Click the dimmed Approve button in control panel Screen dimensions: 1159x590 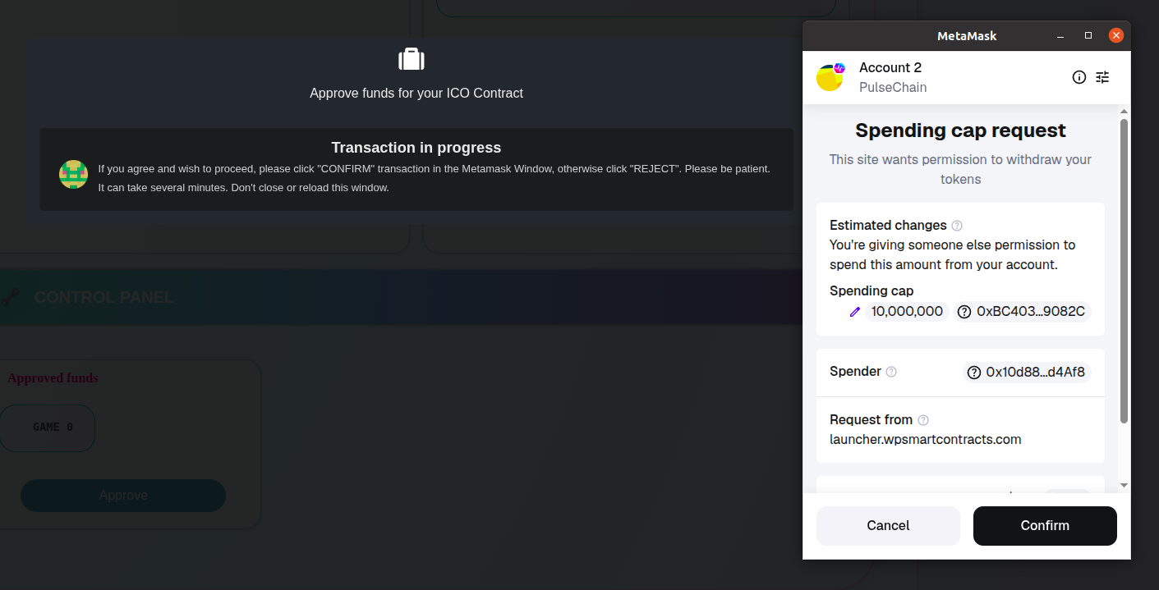point(123,496)
